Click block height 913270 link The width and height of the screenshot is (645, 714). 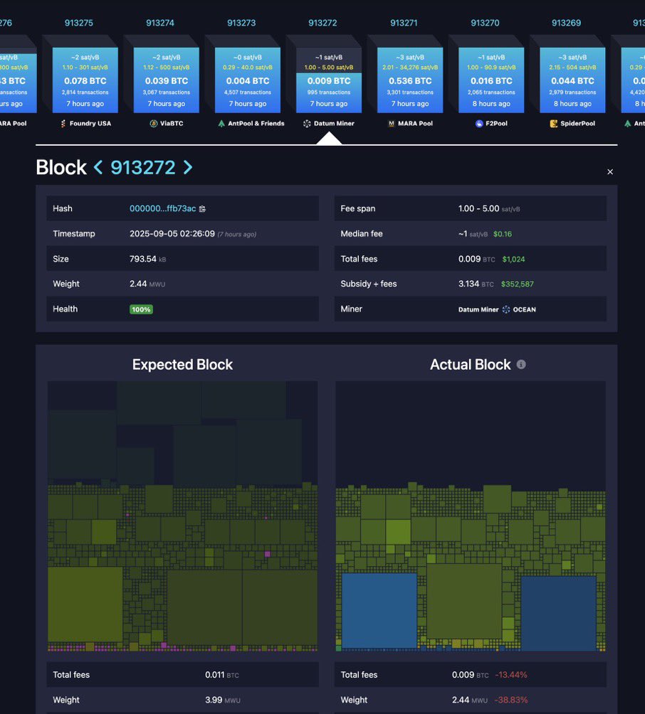tap(485, 23)
